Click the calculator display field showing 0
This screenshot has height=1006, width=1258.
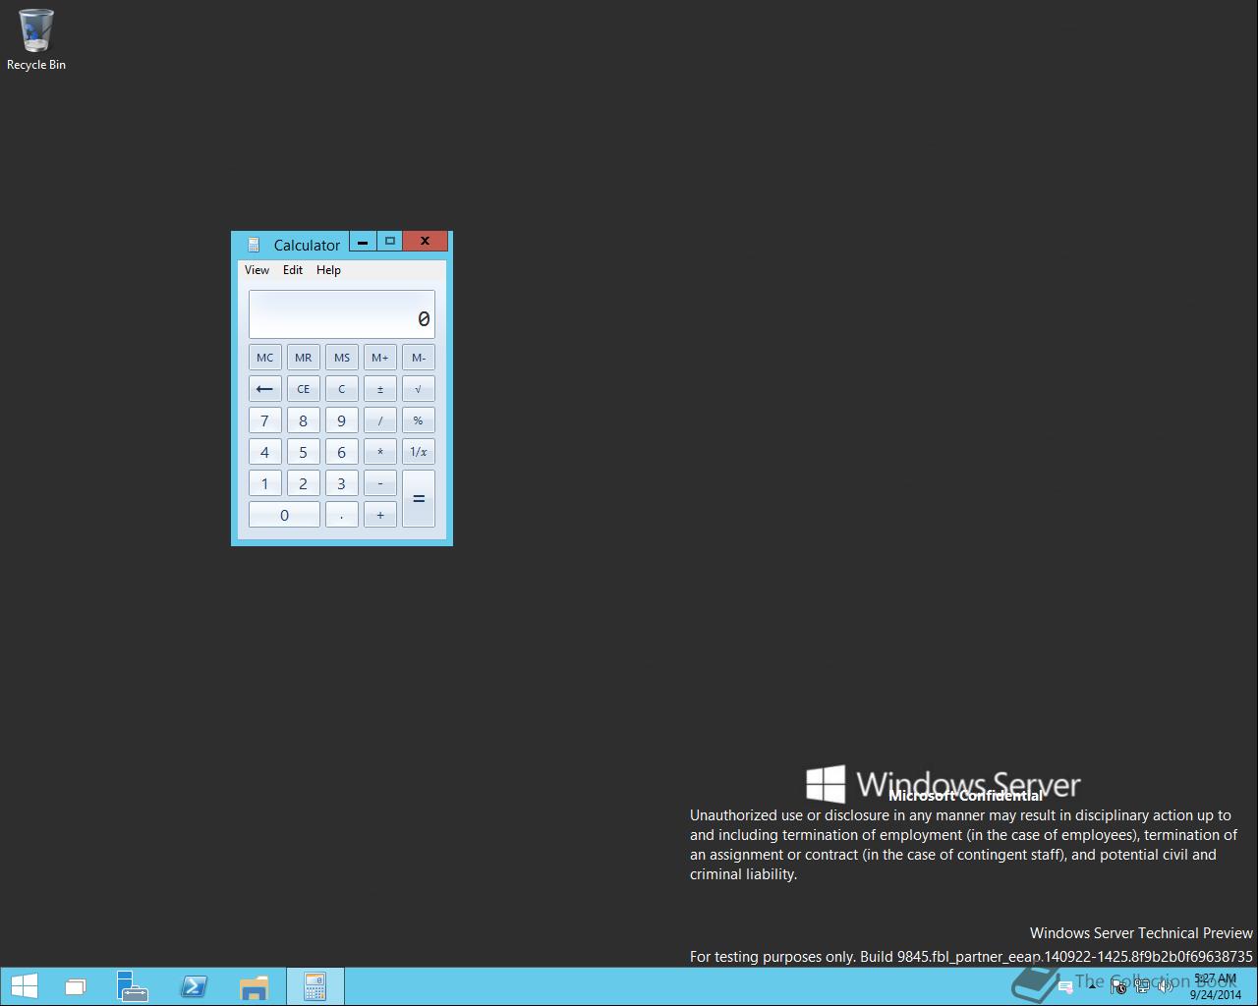[x=341, y=314]
